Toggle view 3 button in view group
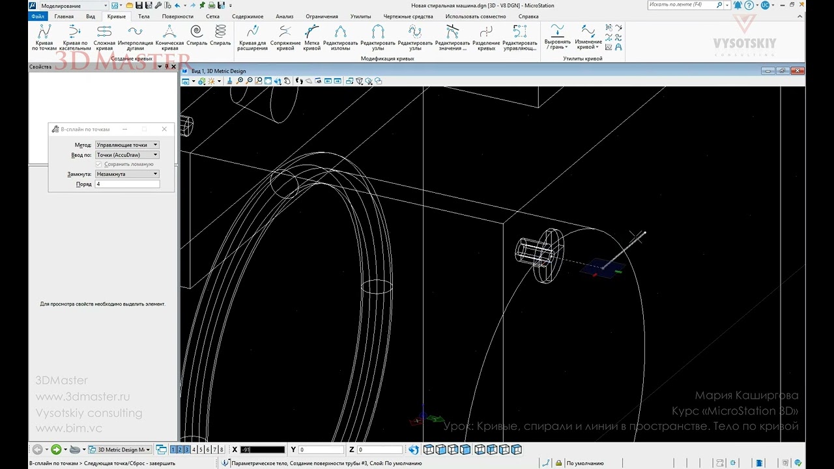The width and height of the screenshot is (834, 469). pos(186,449)
